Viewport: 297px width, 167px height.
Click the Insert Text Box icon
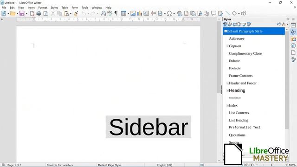click(x=146, y=13)
